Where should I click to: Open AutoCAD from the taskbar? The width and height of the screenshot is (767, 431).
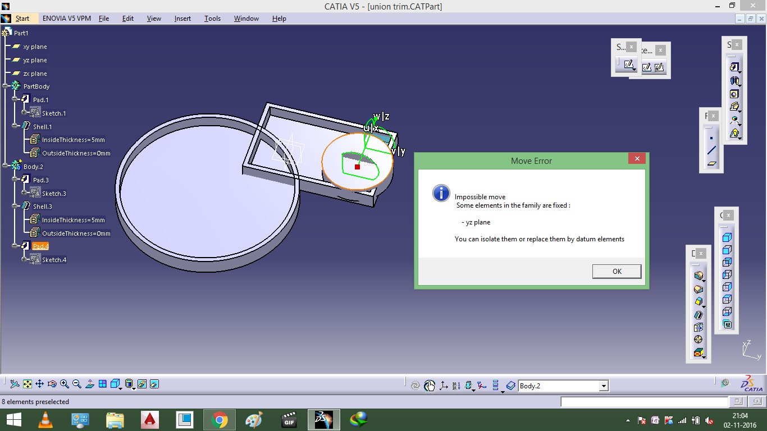pyautogui.click(x=149, y=420)
